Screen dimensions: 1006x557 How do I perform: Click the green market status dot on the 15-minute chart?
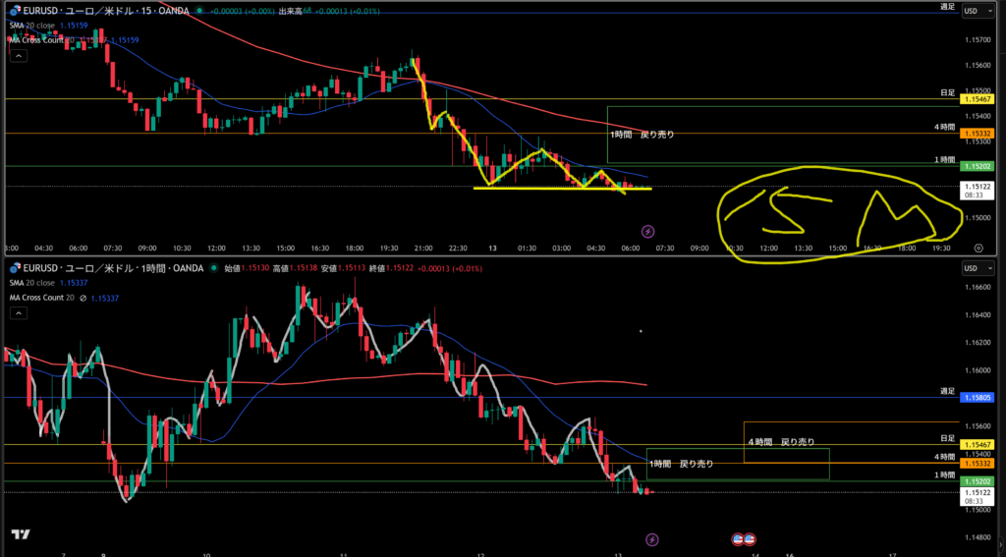click(x=198, y=10)
